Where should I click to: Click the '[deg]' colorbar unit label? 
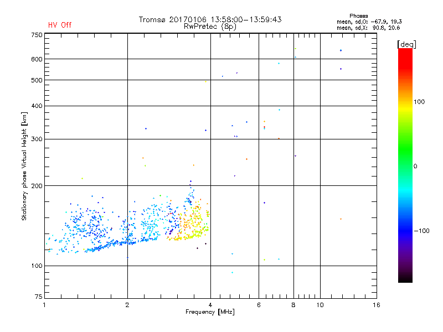[406, 44]
